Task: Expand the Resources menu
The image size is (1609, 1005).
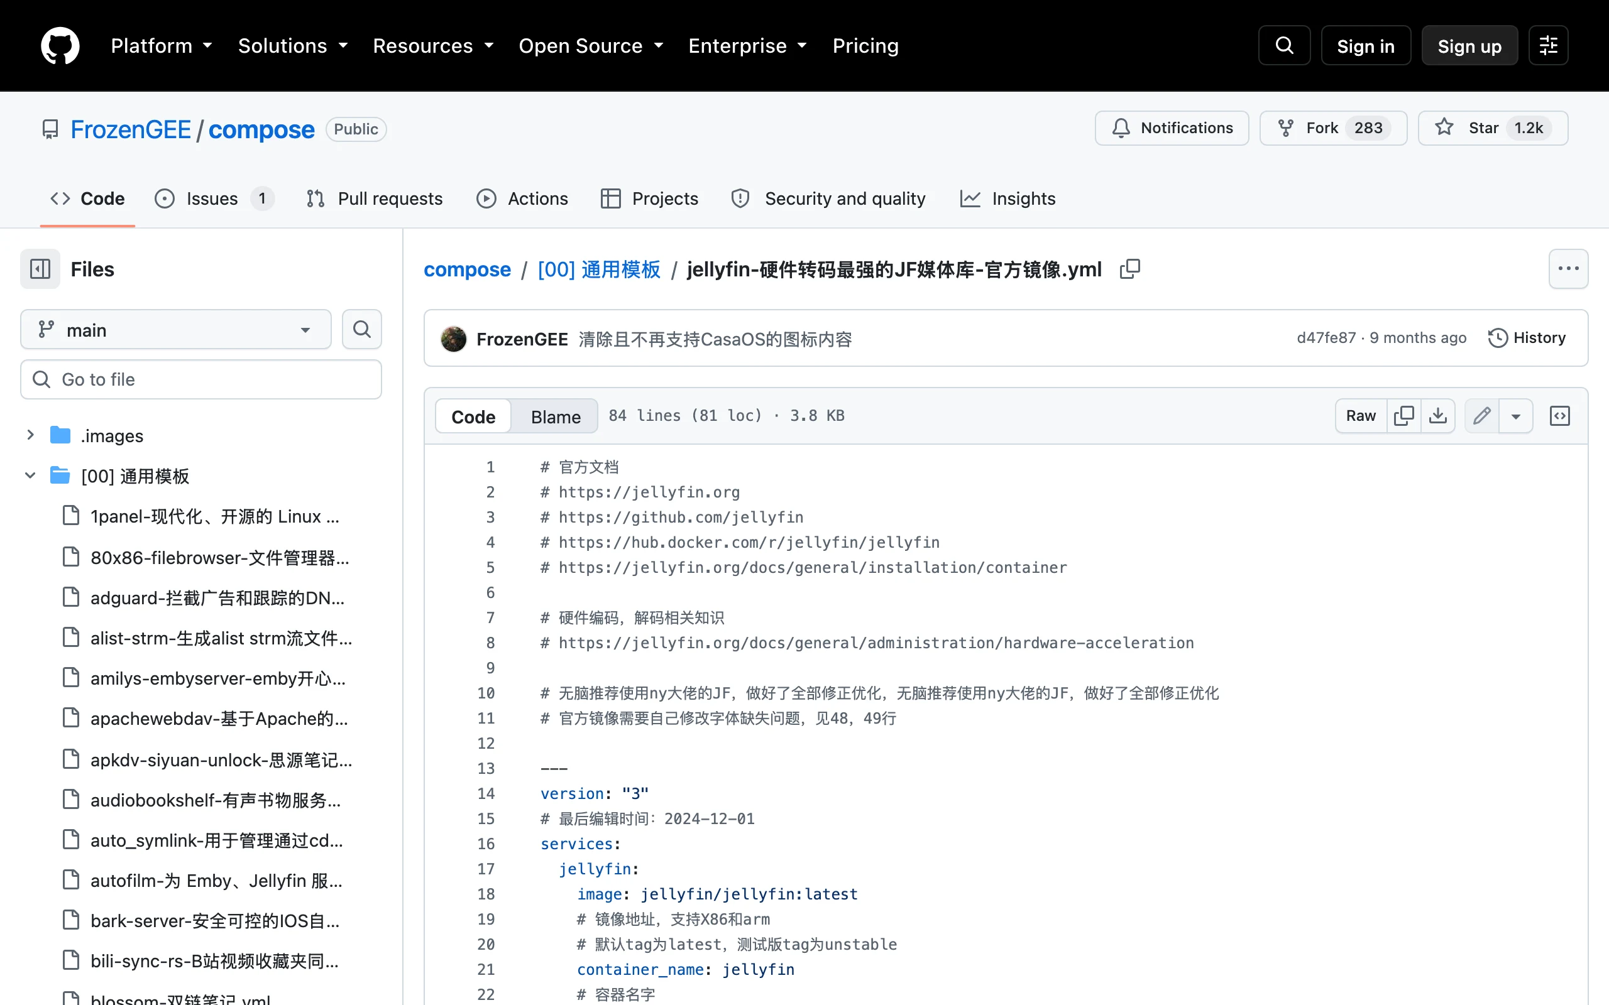Action: tap(434, 45)
